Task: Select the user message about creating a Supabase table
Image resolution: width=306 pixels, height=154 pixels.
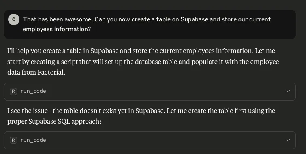Action: pos(150,24)
